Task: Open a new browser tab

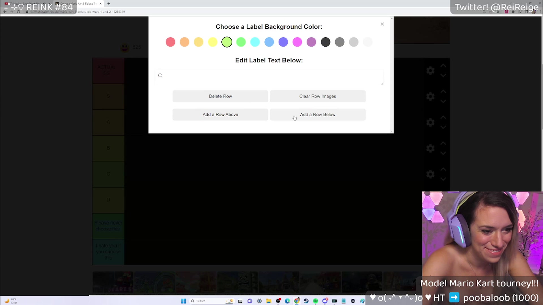Action: point(109,4)
